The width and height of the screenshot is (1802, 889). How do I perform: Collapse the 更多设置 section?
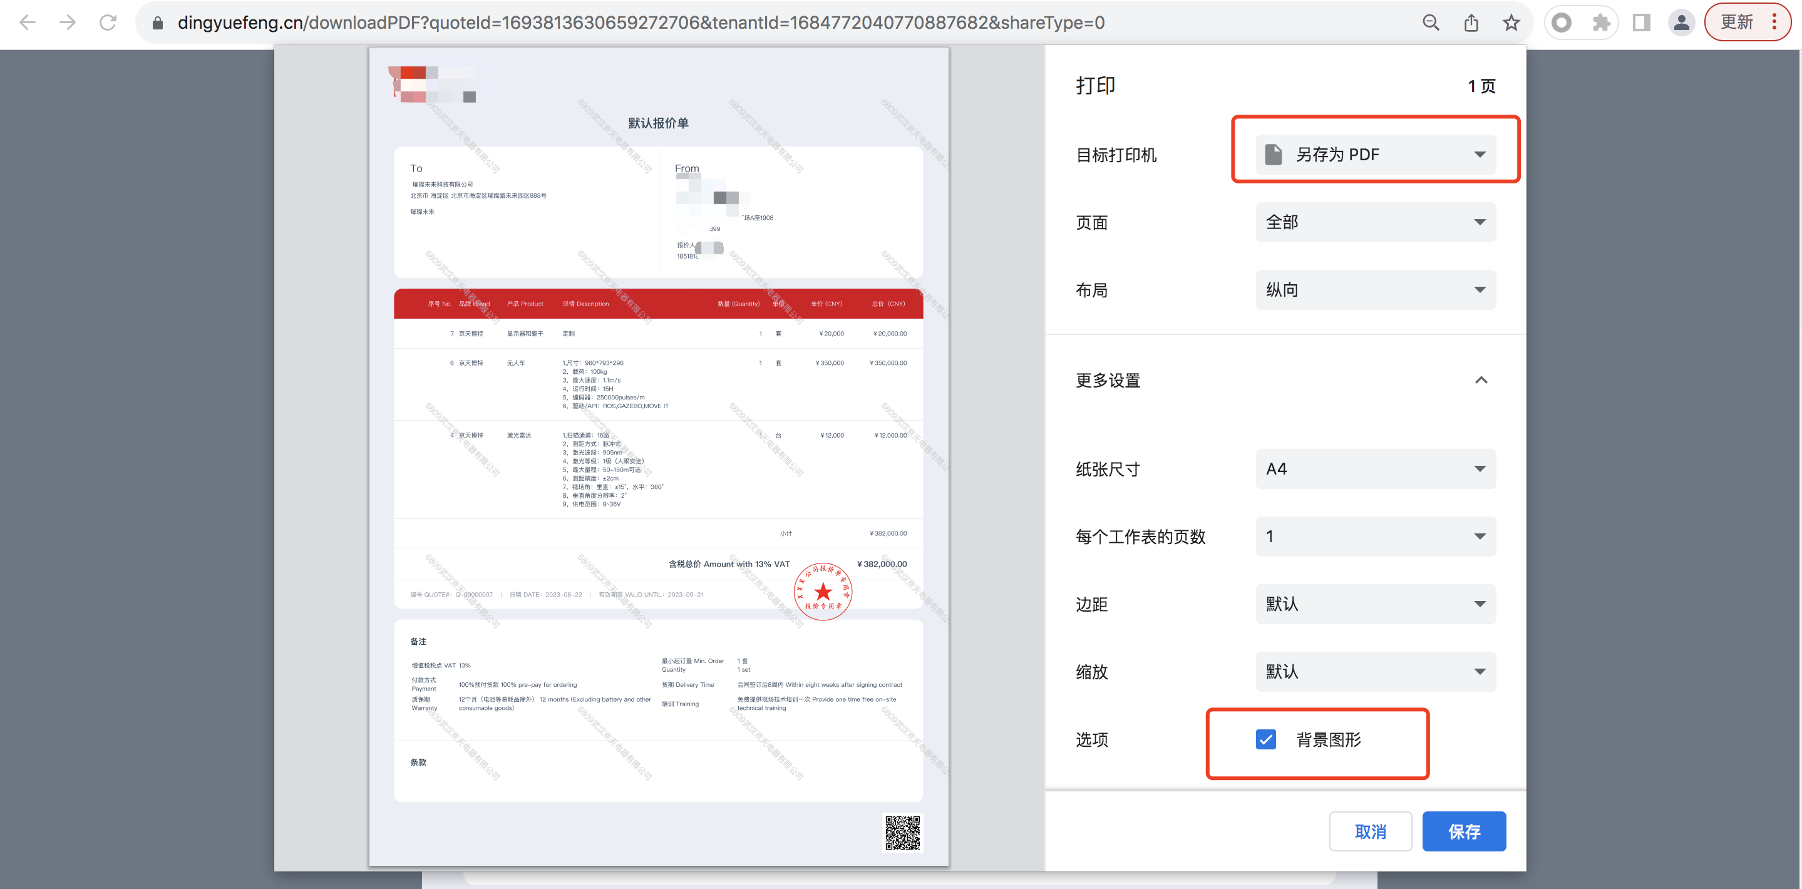pyautogui.click(x=1480, y=381)
